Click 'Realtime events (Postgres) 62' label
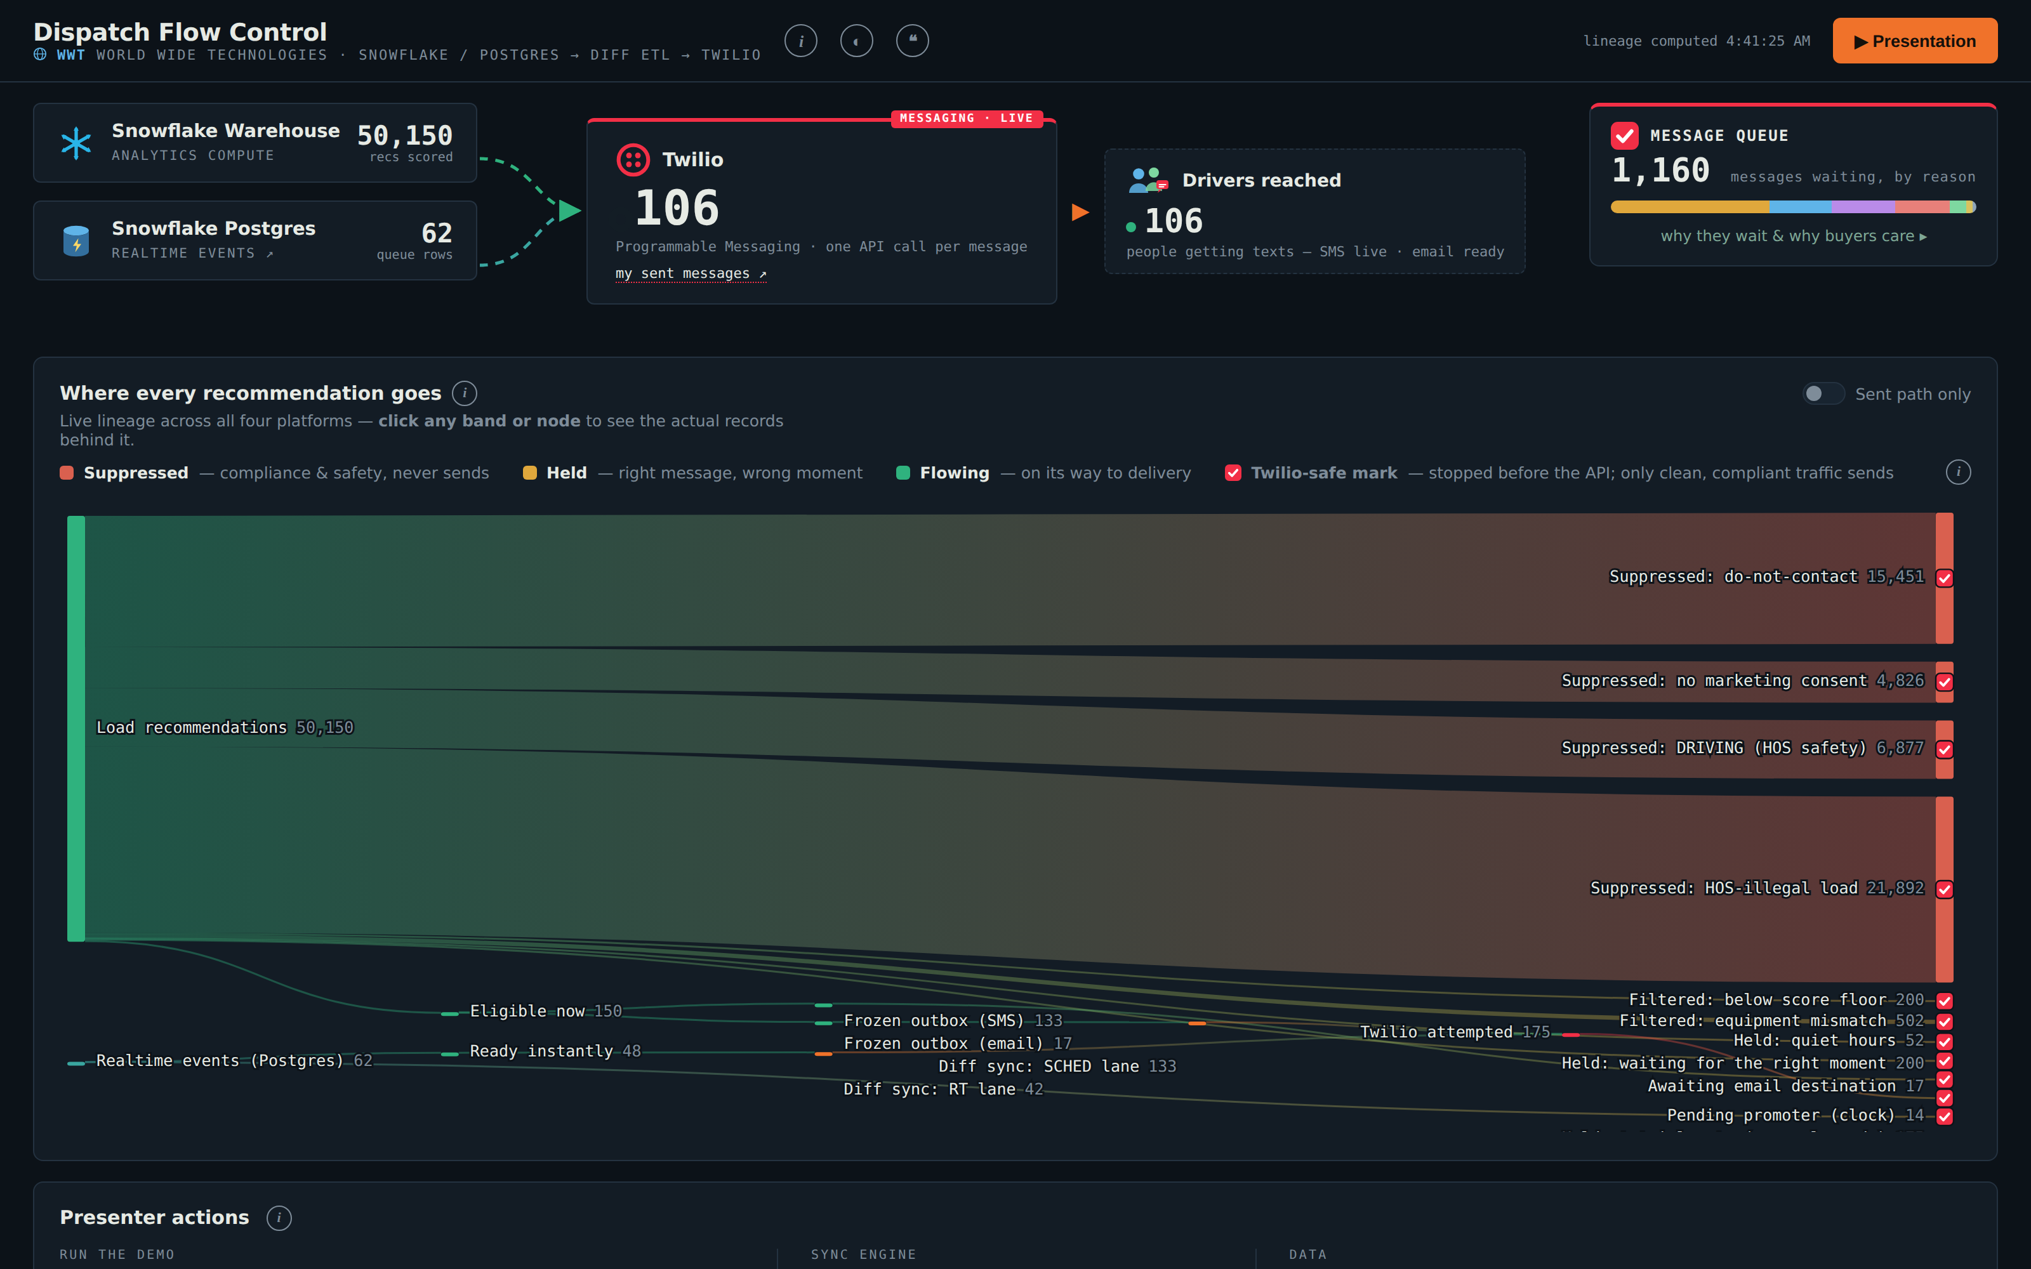The width and height of the screenshot is (2031, 1269). (x=234, y=1060)
